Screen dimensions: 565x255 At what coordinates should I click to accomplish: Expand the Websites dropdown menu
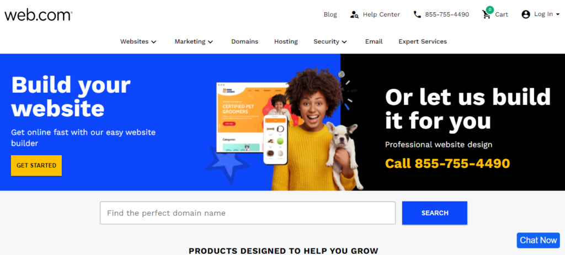pyautogui.click(x=138, y=41)
